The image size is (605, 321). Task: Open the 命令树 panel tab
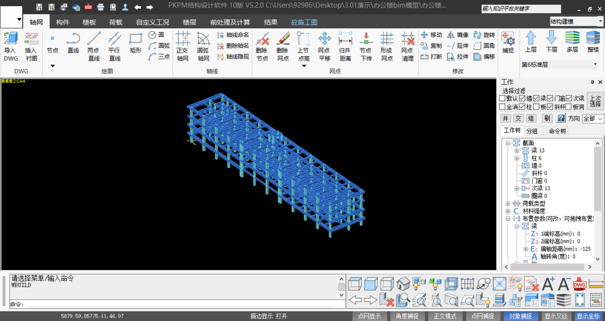click(x=557, y=131)
